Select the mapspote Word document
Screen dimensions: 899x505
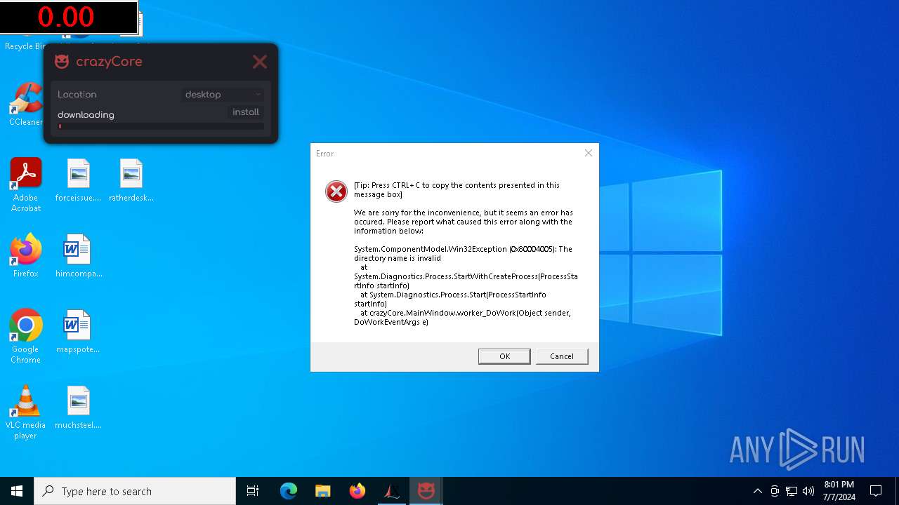78,332
